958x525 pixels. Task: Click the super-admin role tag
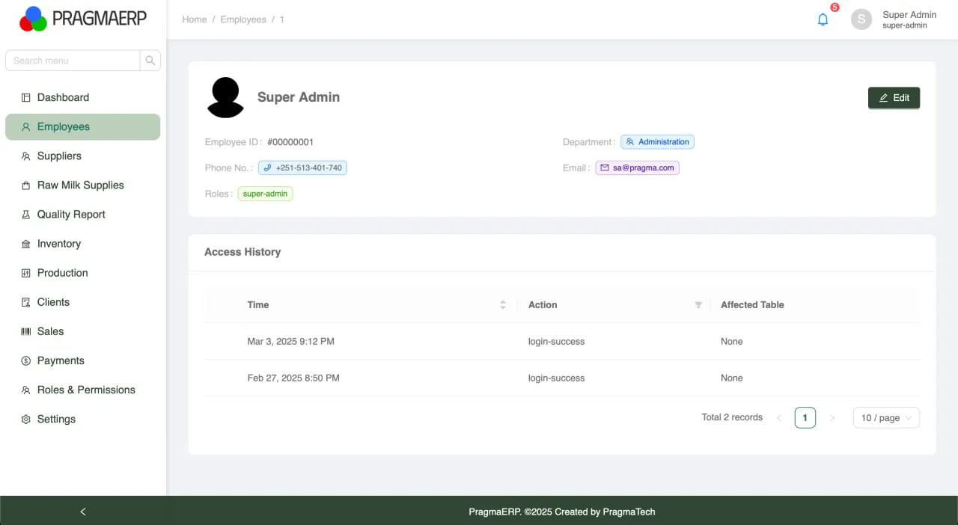[266, 194]
